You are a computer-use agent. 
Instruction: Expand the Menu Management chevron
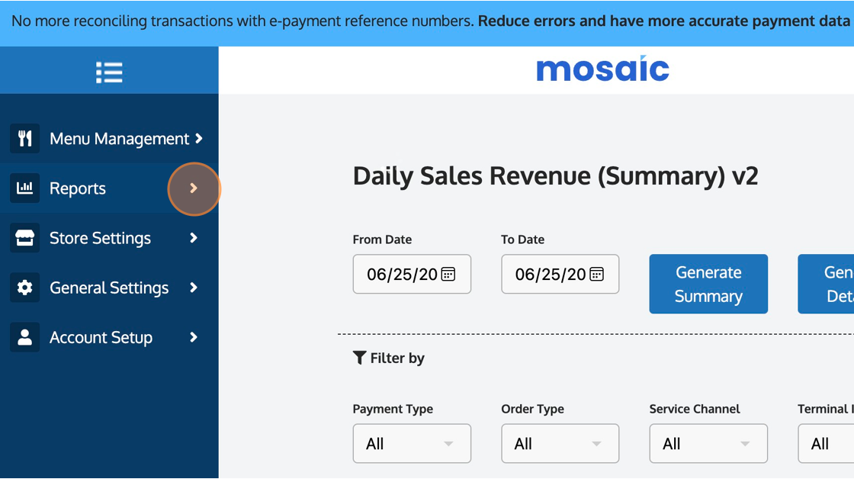click(198, 138)
